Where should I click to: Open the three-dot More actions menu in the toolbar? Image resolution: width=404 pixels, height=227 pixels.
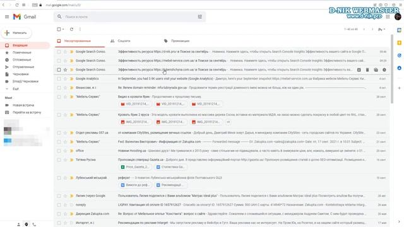point(80,30)
